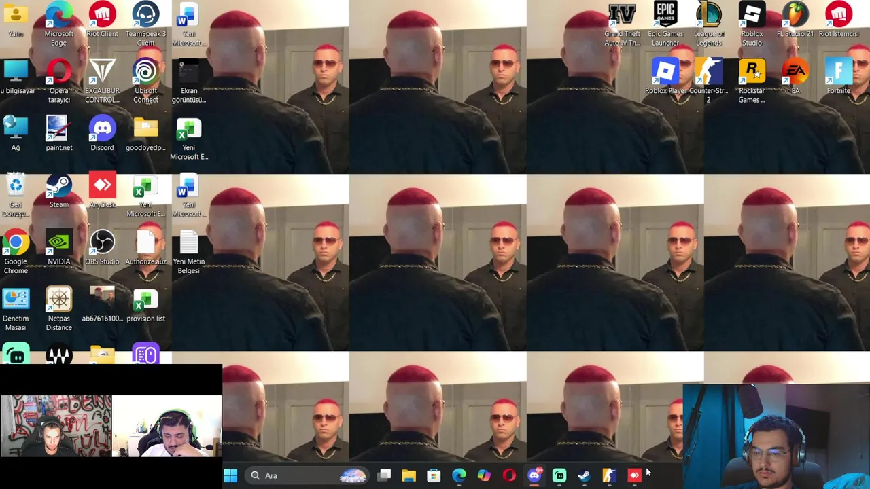
Task: Open the Counter-Strike 2 desktop shortcut
Action: click(x=709, y=81)
